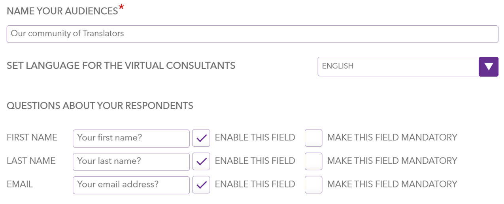Uncheck the enable checkbox for Last Name
The width and height of the screenshot is (504, 204).
[201, 161]
